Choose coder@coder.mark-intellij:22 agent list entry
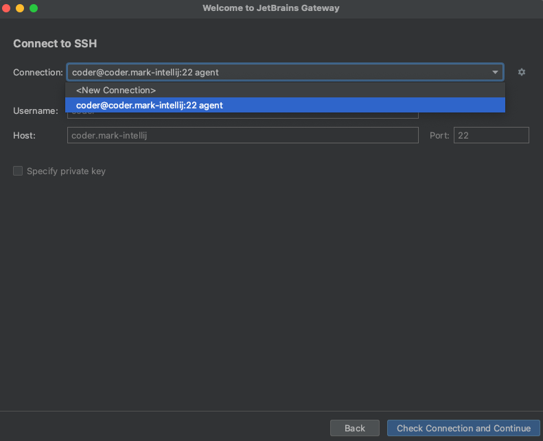 point(285,105)
